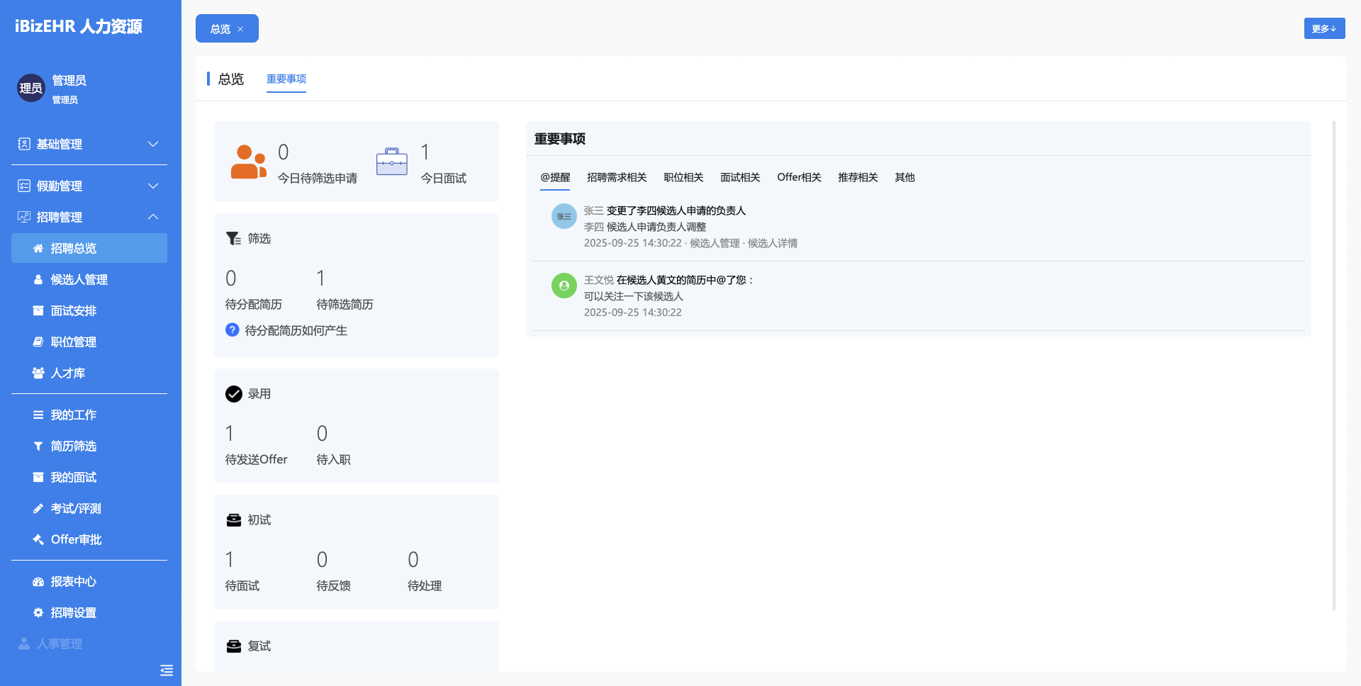The height and width of the screenshot is (686, 1361).
Task: Click the sidebar collapse icon at bottom
Action: pyautogui.click(x=167, y=670)
